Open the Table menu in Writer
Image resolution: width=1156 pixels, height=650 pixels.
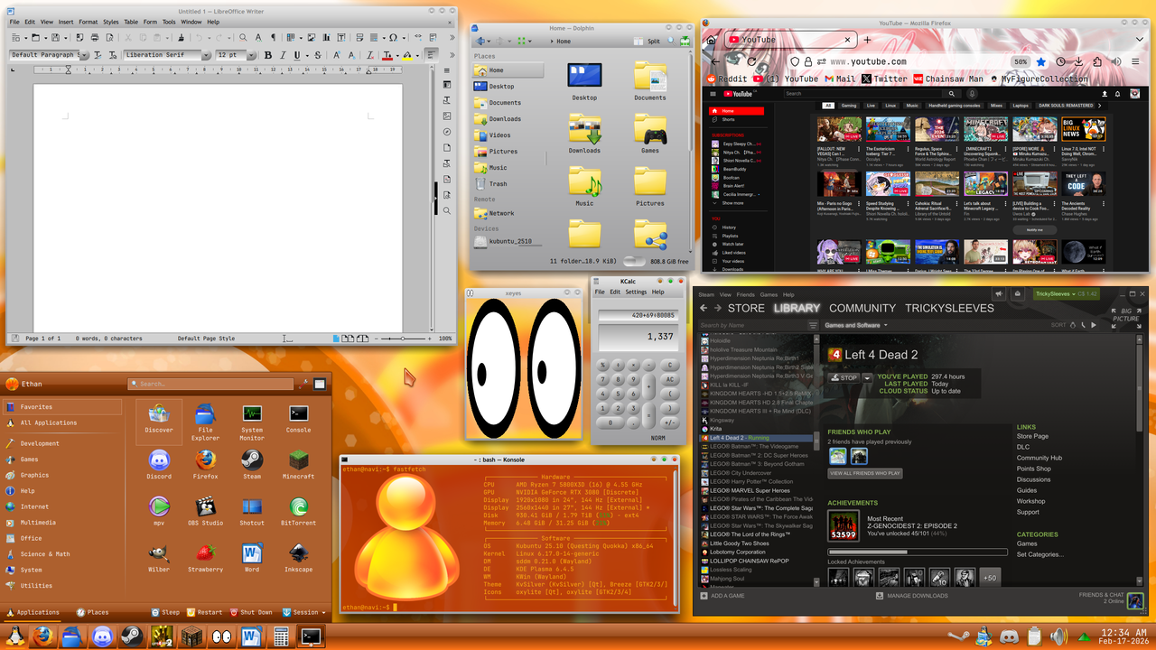coord(132,22)
